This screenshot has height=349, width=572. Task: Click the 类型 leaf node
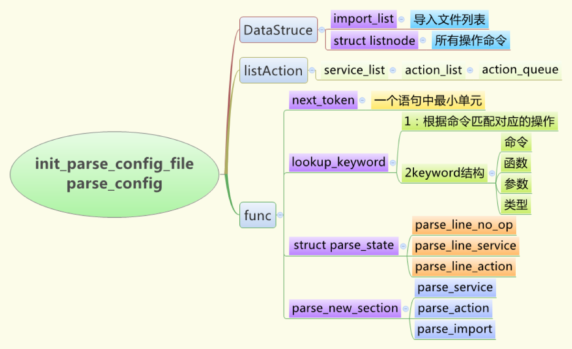[516, 205]
